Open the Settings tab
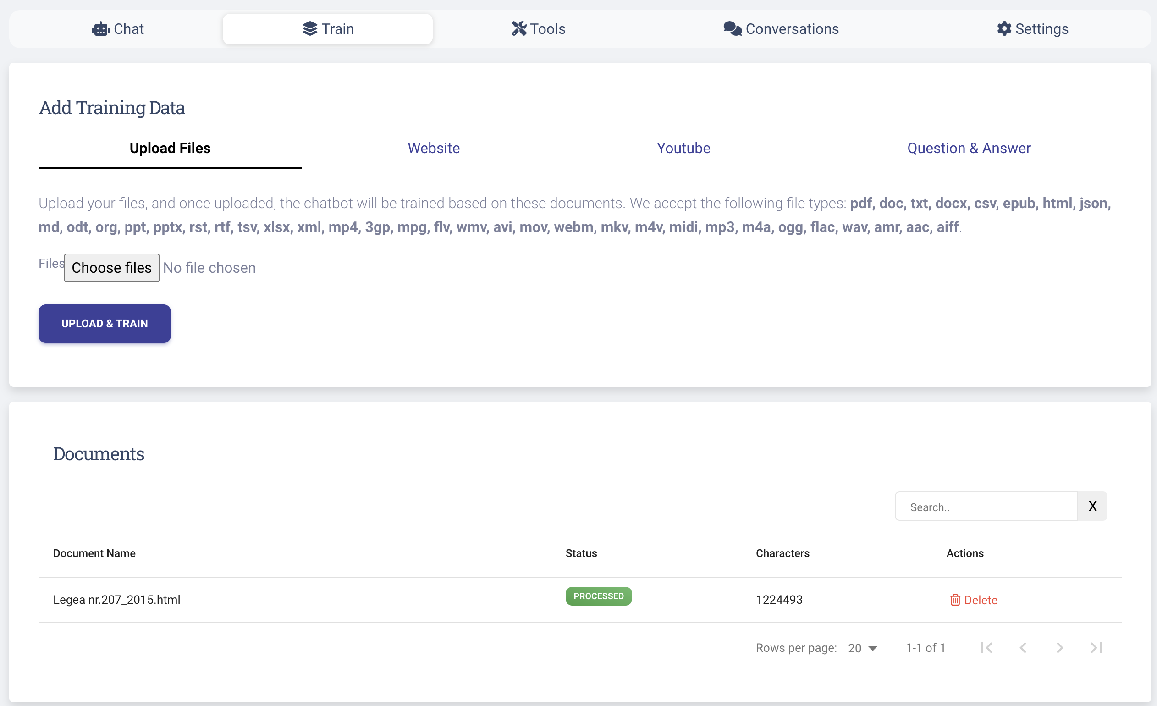The width and height of the screenshot is (1157, 706). click(x=1033, y=29)
